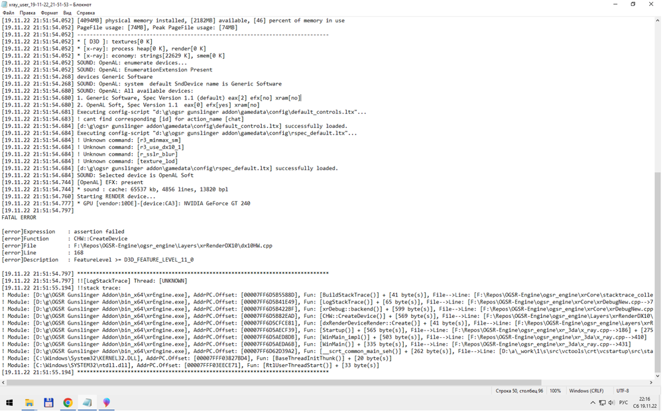Click the 100% zoom status entry
This screenshot has width=663, height=414.
click(x=555, y=391)
